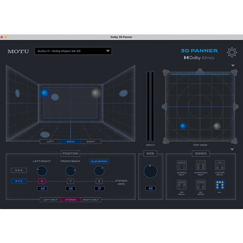Click the 3D PANNER title text
This screenshot has height=243, width=243.
(x=199, y=51)
